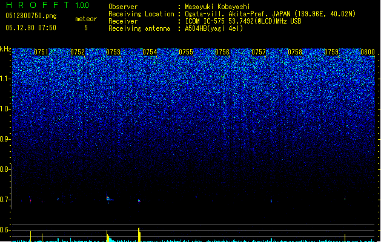Image resolution: width=381 pixels, height=242 pixels.
Task: Click the yellow peak below 0753
Action: (107, 236)
